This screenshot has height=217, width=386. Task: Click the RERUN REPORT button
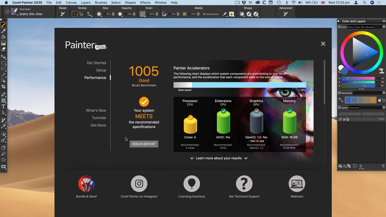pyautogui.click(x=144, y=144)
